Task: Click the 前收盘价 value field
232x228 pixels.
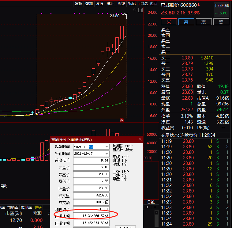Action: 91,161
